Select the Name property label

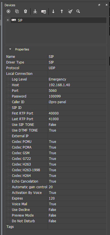tap(10, 57)
